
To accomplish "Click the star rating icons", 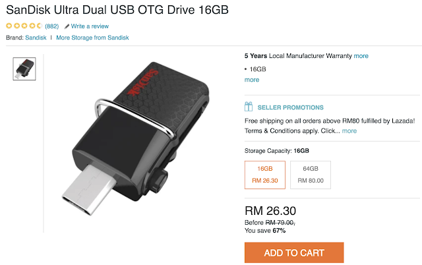I will click(x=24, y=26).
